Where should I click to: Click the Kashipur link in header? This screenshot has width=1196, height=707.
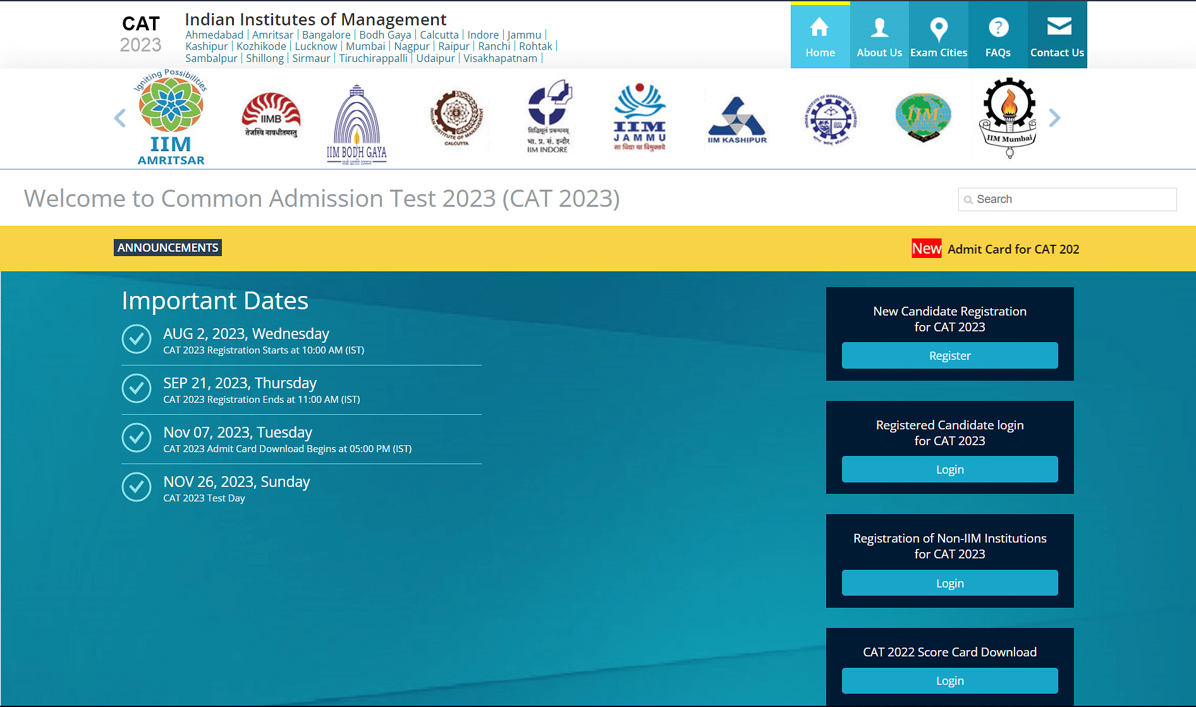[x=206, y=46]
